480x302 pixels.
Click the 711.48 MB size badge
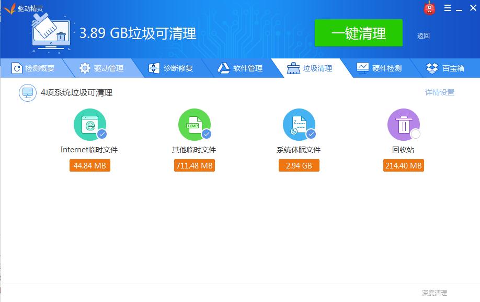pyautogui.click(x=195, y=165)
